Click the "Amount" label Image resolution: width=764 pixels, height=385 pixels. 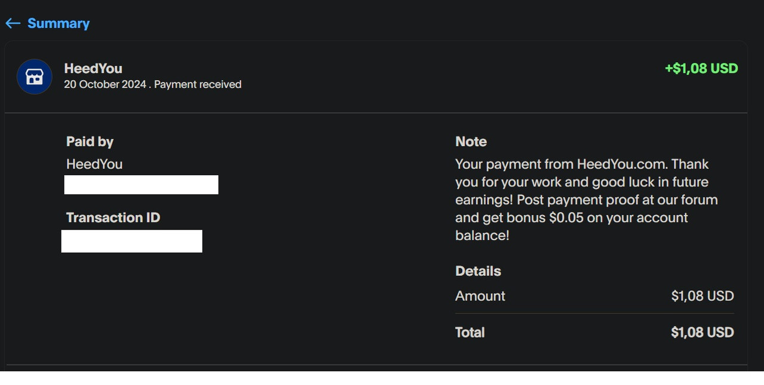click(x=480, y=296)
